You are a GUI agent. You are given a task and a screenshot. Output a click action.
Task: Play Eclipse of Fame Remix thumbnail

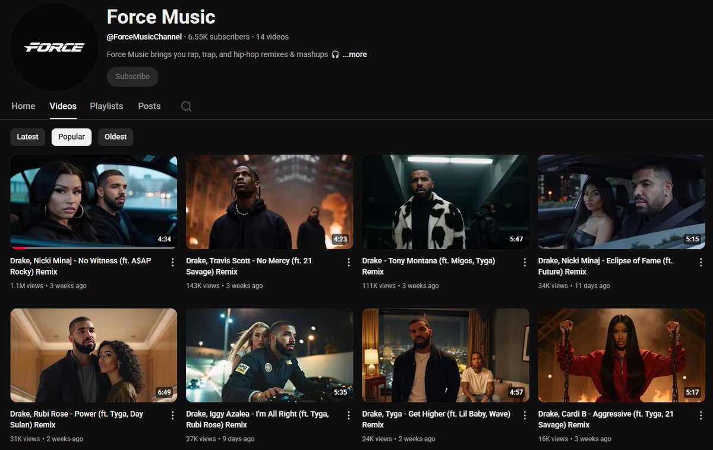pyautogui.click(x=621, y=202)
